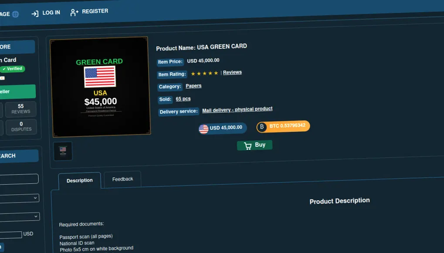The height and width of the screenshot is (253, 444).
Task: Click the globe language icon
Action: (16, 14)
